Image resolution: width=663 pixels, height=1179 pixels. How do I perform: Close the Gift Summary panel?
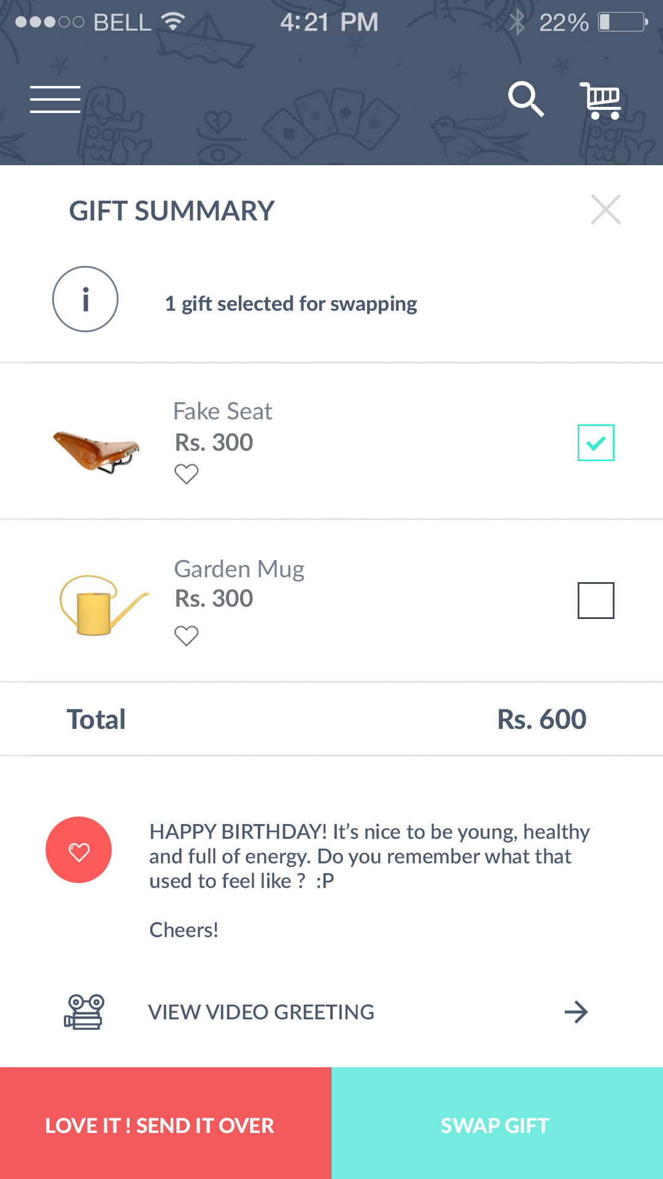pos(605,210)
